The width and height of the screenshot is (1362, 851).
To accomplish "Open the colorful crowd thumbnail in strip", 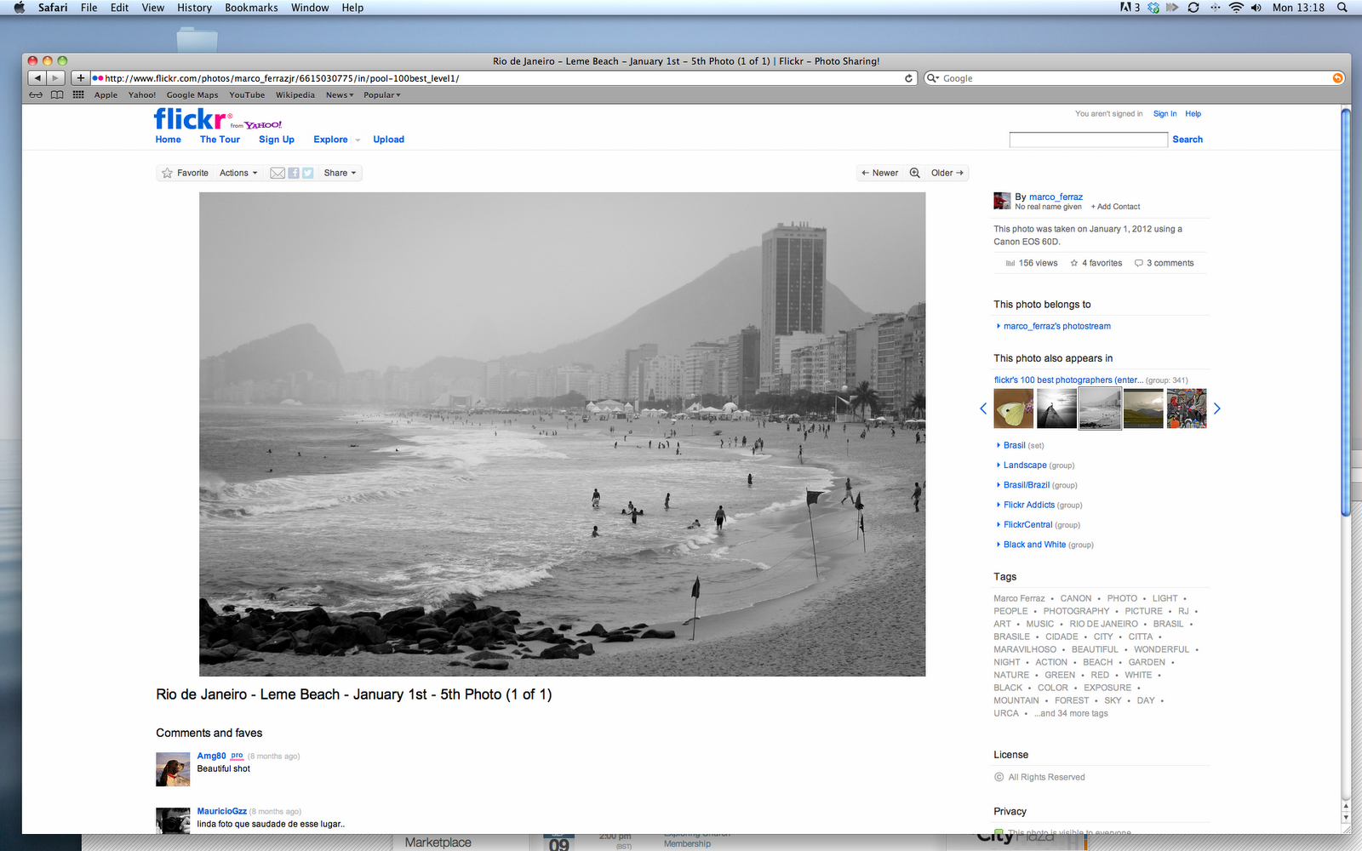I will pyautogui.click(x=1187, y=408).
